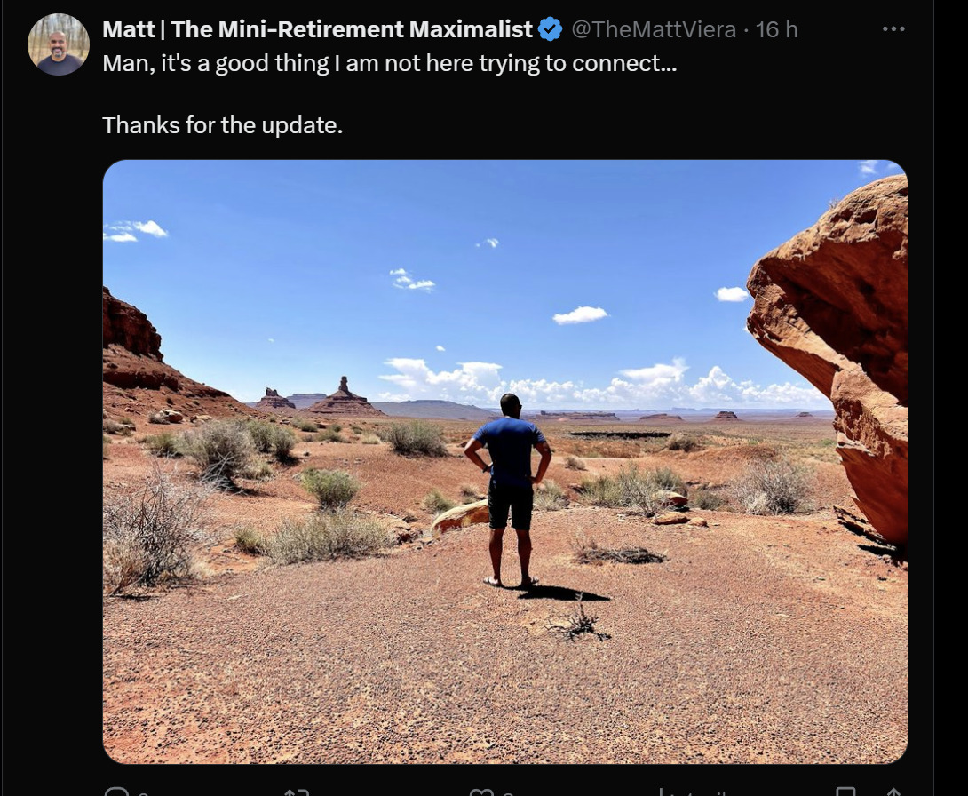This screenshot has height=796, width=968.
Task: Click the reply count beside the bubble icon
Action: pyautogui.click(x=143, y=793)
